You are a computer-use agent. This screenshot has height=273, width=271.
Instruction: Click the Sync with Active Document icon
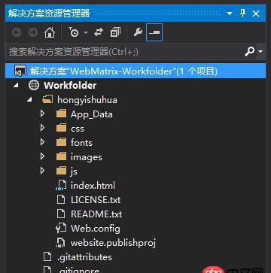(x=99, y=32)
